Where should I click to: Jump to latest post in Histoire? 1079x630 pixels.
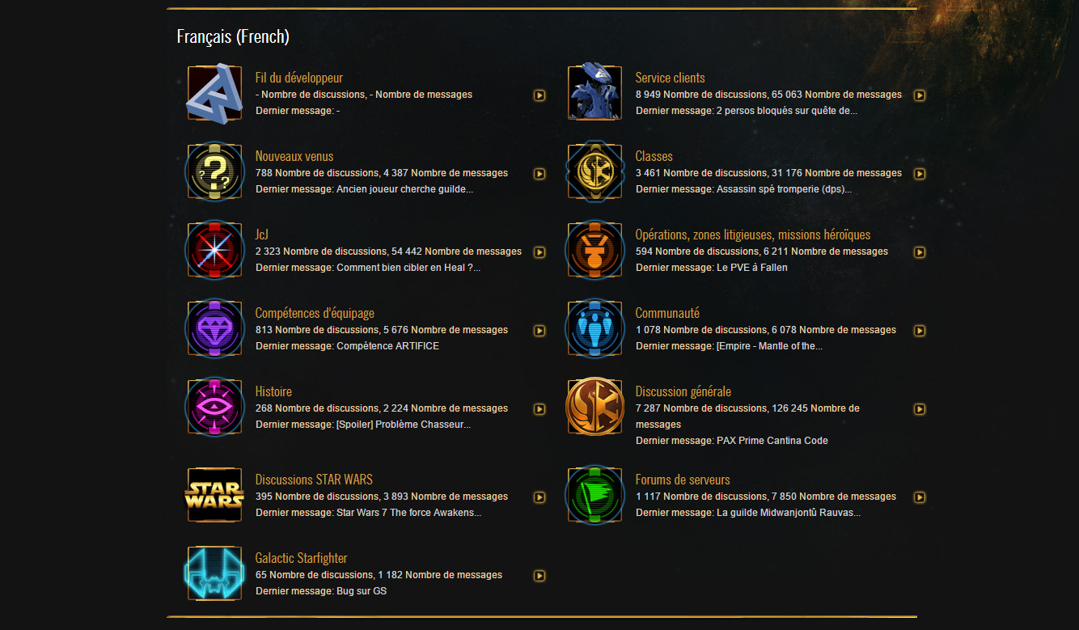tap(539, 408)
